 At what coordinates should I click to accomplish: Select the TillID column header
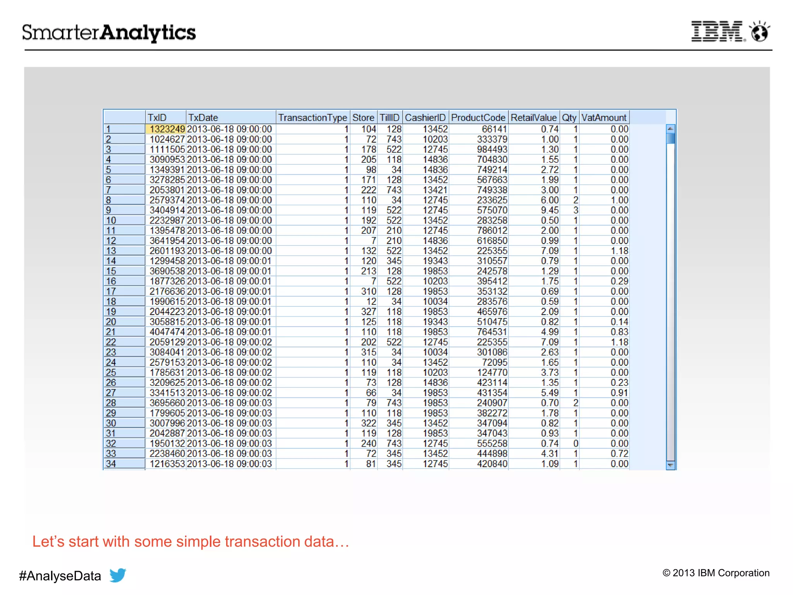tap(390, 117)
